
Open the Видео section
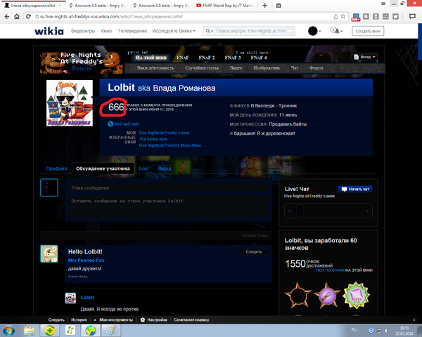tap(236, 67)
